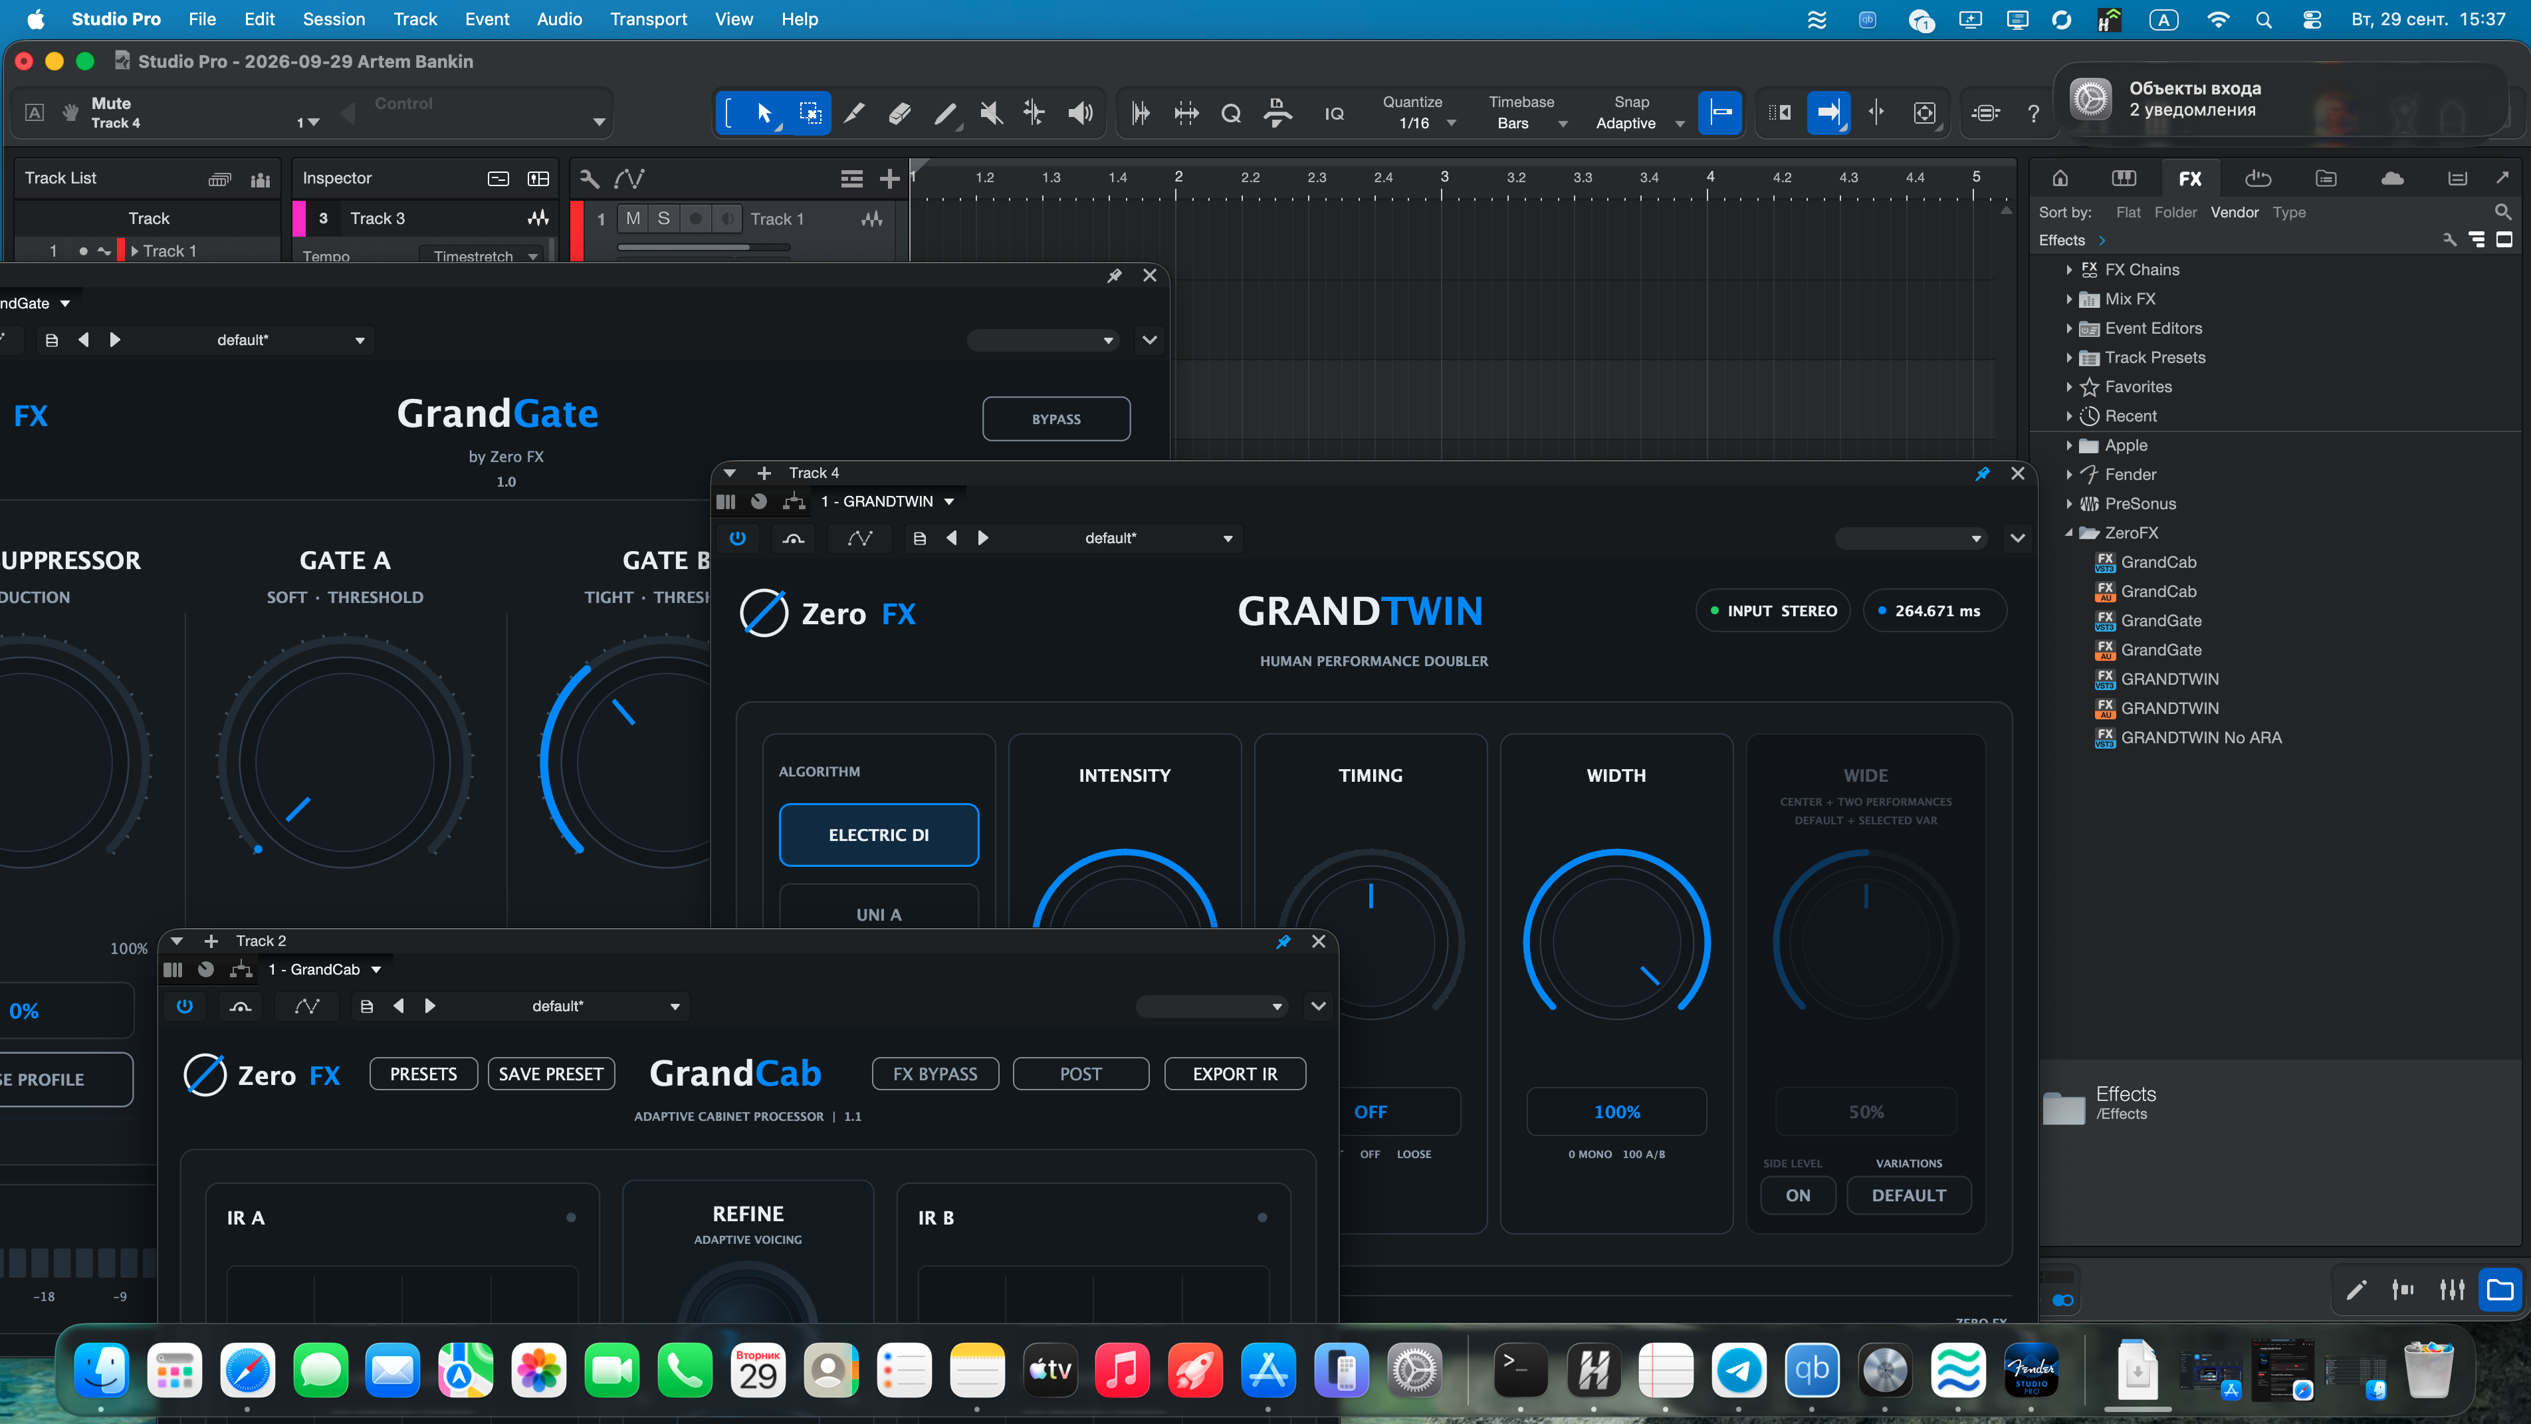
Task: Select the Range tool
Action: point(810,113)
